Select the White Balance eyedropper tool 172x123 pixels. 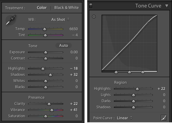[11, 20]
